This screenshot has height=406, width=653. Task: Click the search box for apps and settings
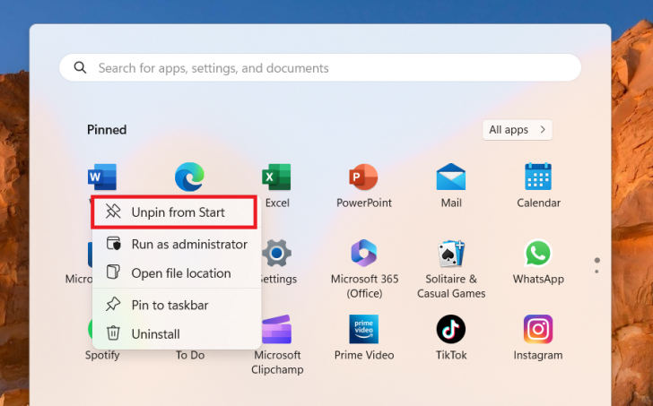(x=320, y=67)
